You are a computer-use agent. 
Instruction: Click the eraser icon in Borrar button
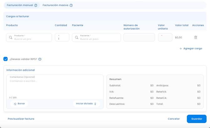click(15, 104)
